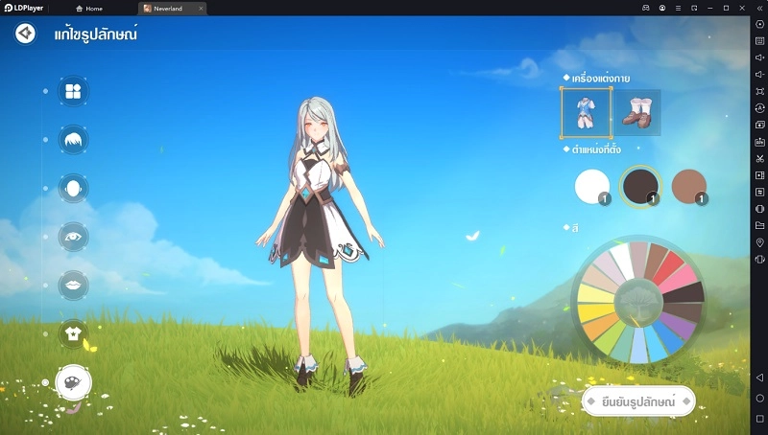Screen dimensions: 768x435
Task: Open LDPlayer account icon
Action: tap(662, 8)
